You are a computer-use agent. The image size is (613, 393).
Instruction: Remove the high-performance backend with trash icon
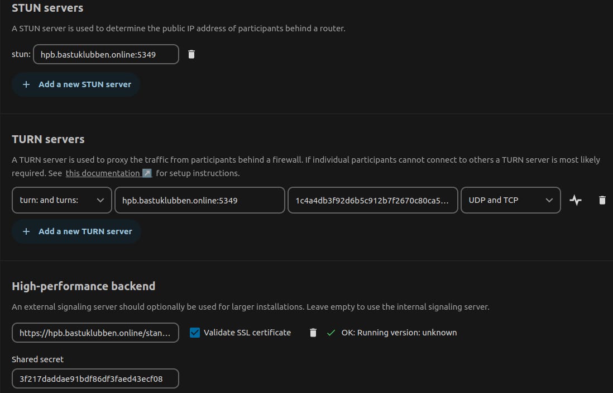[313, 332]
